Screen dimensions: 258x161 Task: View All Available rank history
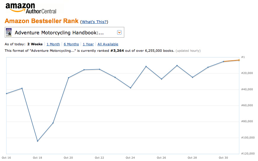point(108,44)
